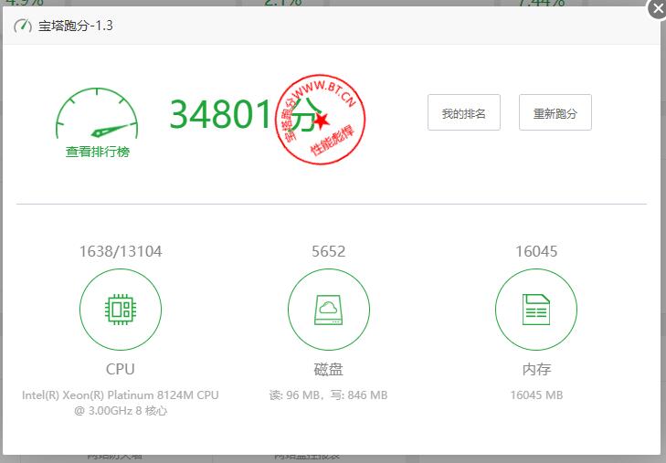Click the CPU chip icon
The image size is (666, 463).
121,310
